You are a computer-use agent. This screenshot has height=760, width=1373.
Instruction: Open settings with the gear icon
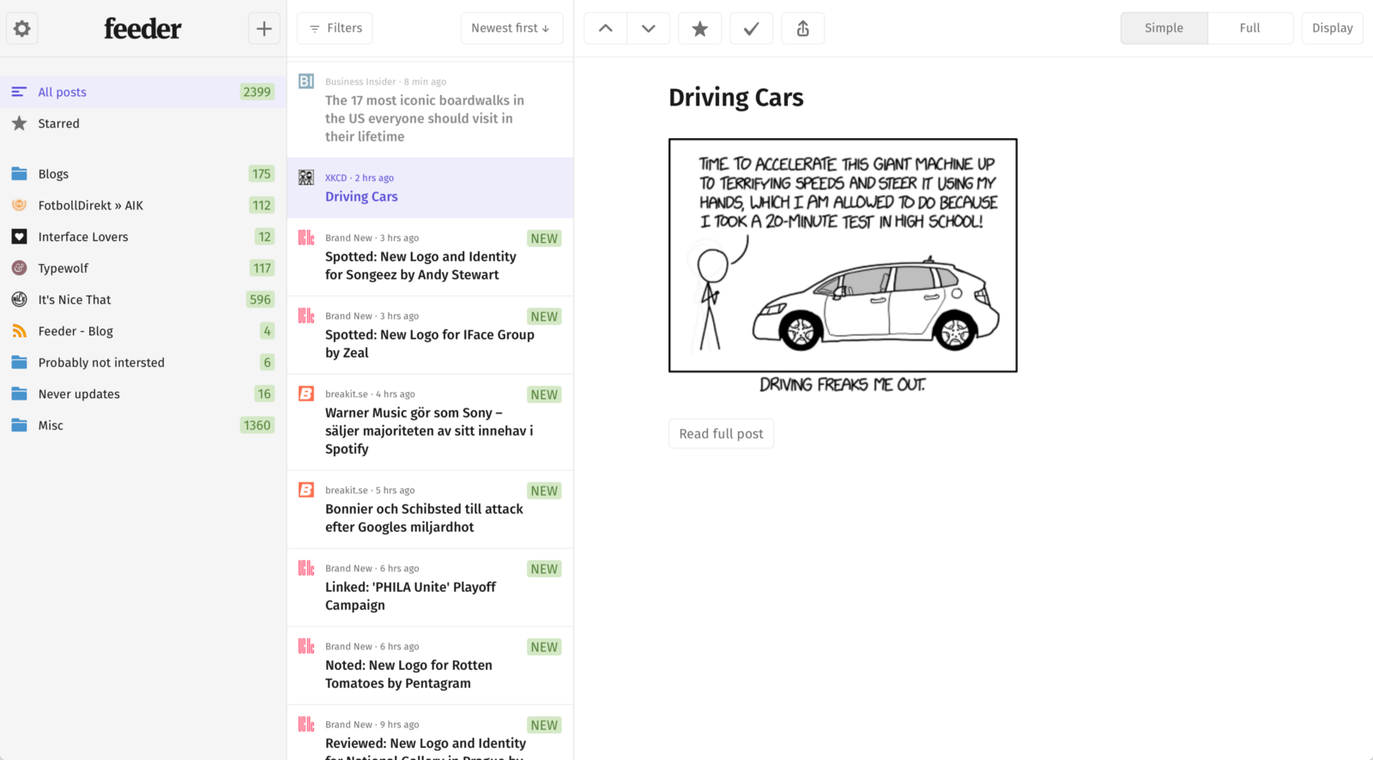pyautogui.click(x=22, y=28)
